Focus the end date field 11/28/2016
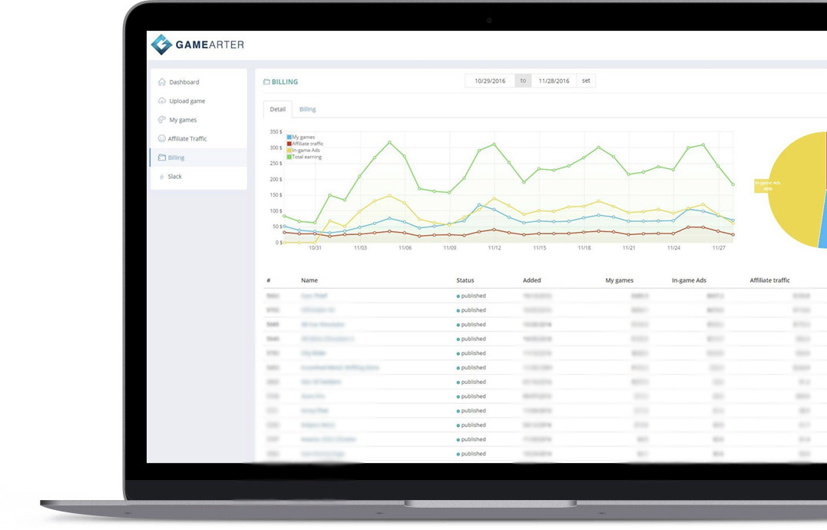Image resolution: width=827 pixels, height=530 pixels. point(554,81)
